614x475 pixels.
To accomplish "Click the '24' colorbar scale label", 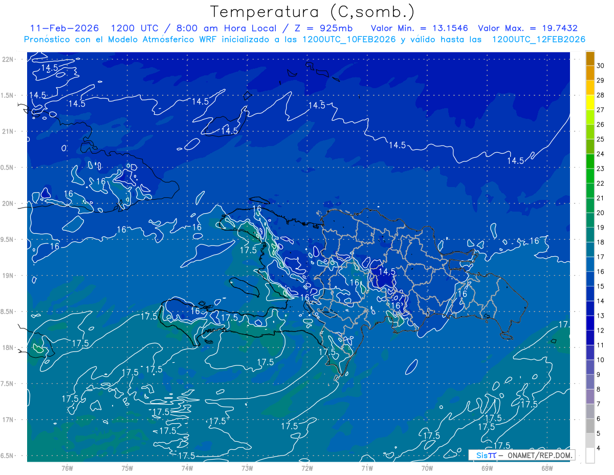I will pos(600,154).
